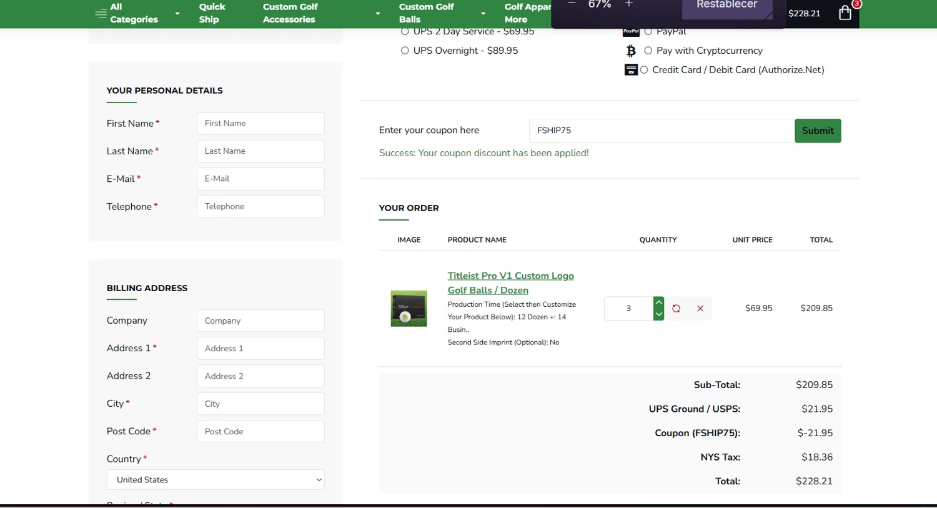Screen dimensions: 937x508
Task: Focus the Last Name field
Action: (x=260, y=151)
